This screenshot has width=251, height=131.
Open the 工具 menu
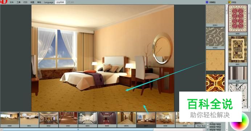(x=18, y=2)
